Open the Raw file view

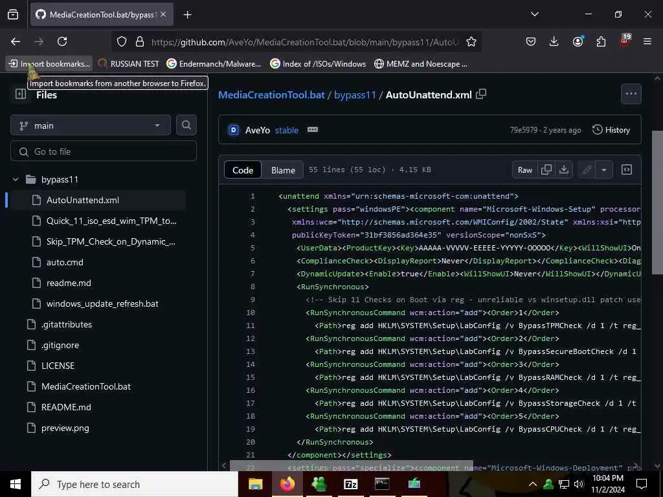[524, 170]
